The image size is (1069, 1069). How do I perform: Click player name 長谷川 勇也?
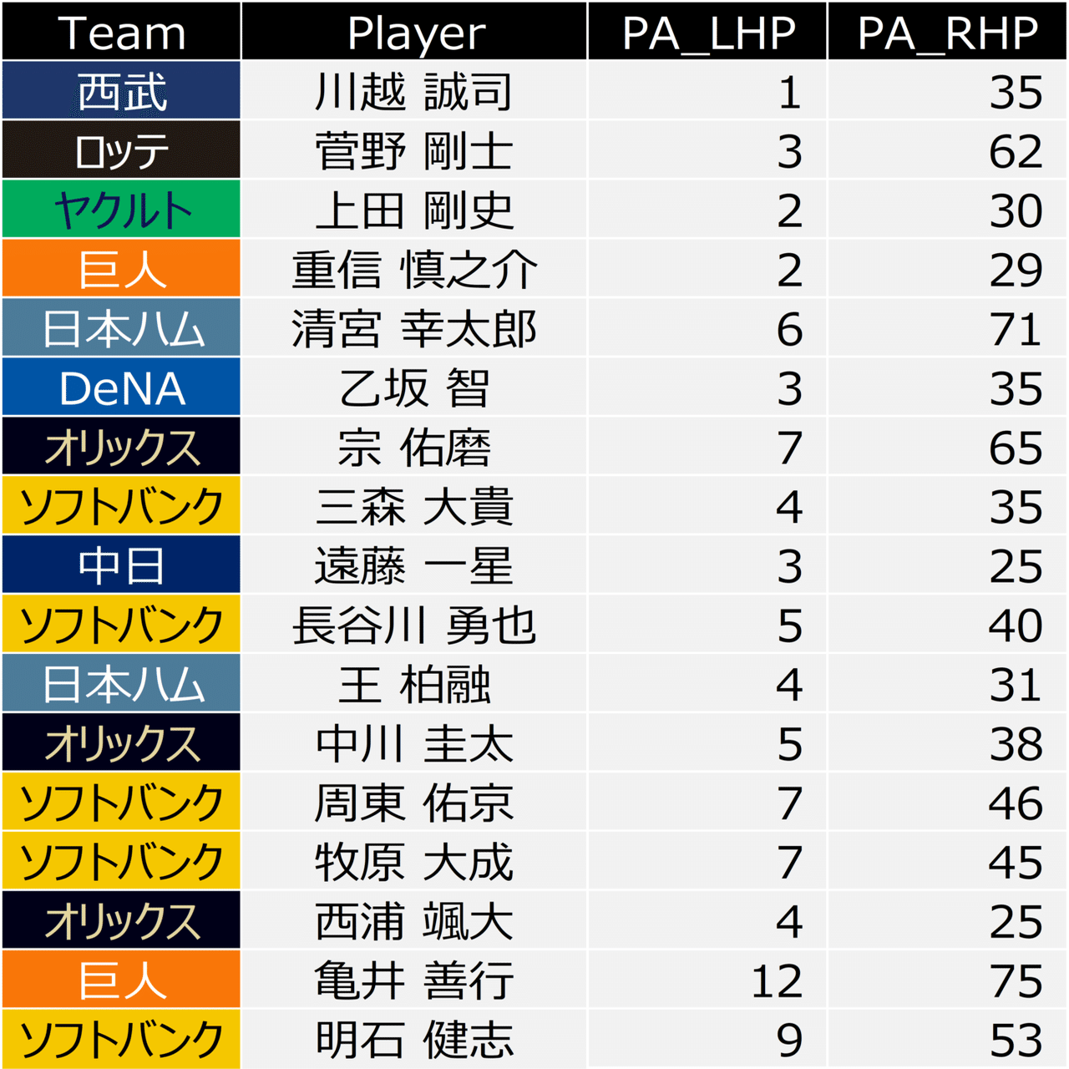(x=414, y=626)
